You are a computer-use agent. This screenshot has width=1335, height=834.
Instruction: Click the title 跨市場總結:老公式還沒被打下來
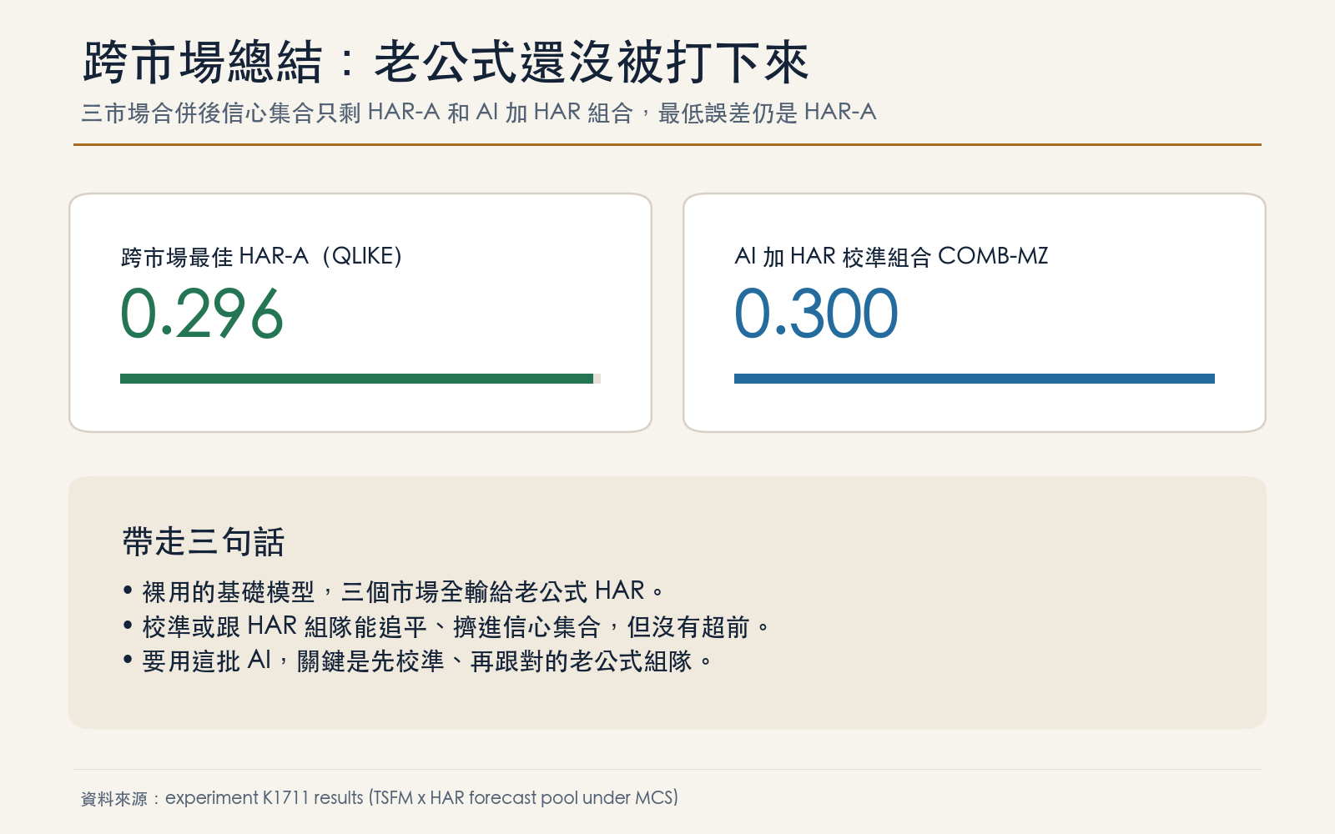click(446, 63)
